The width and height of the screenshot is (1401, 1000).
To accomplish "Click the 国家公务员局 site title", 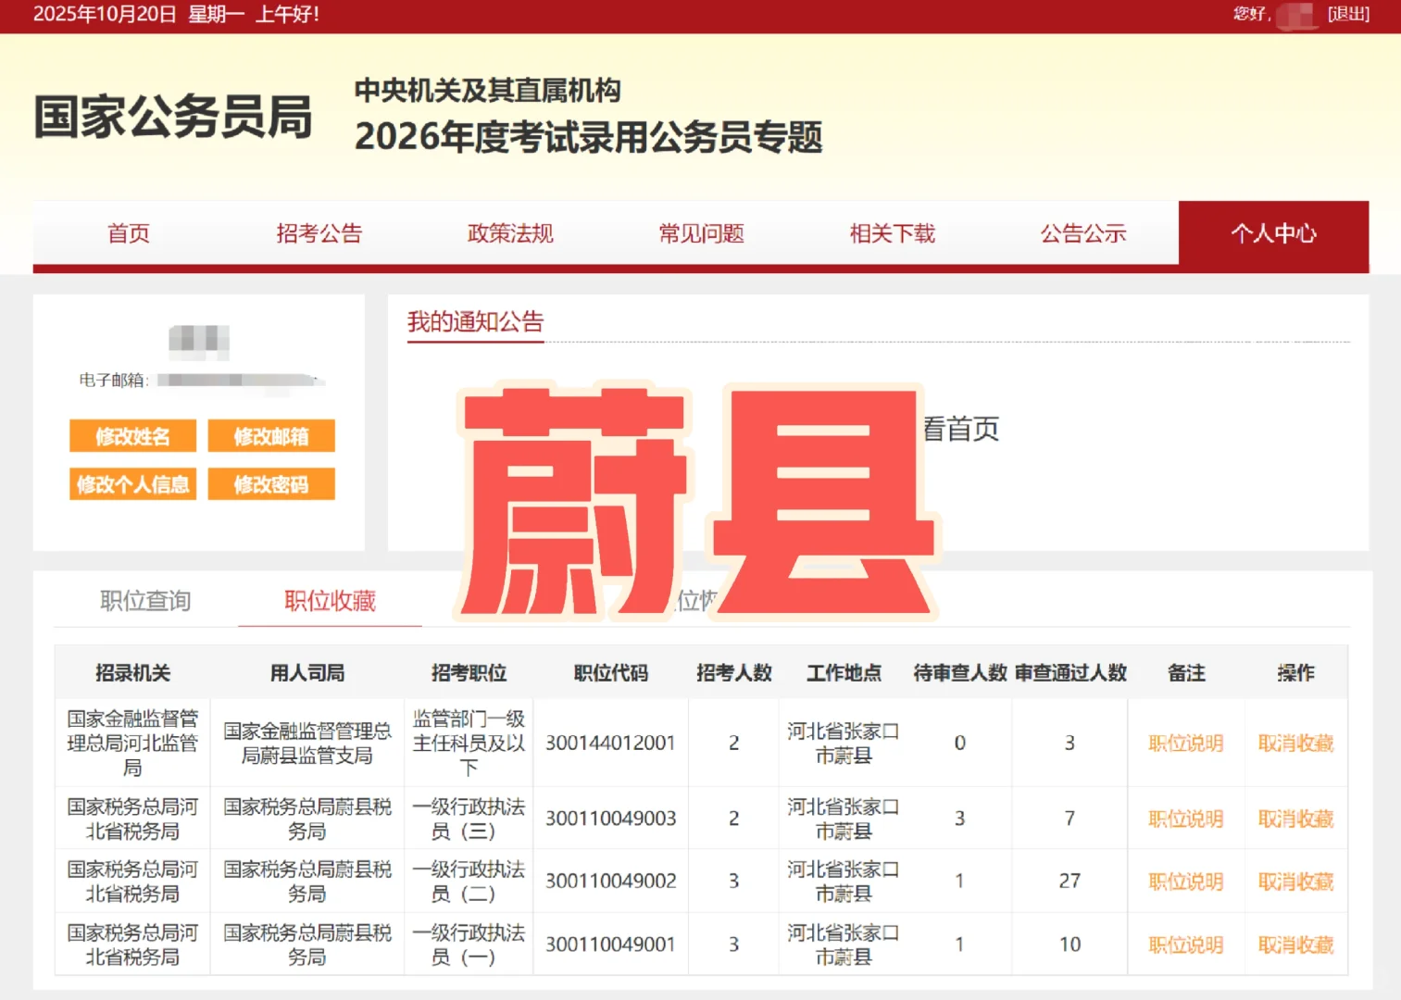I will pos(173,118).
